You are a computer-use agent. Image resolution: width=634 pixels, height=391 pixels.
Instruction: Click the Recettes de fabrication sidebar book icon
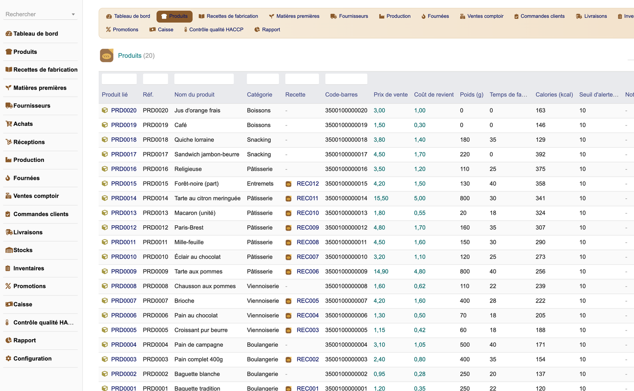(x=8, y=69)
